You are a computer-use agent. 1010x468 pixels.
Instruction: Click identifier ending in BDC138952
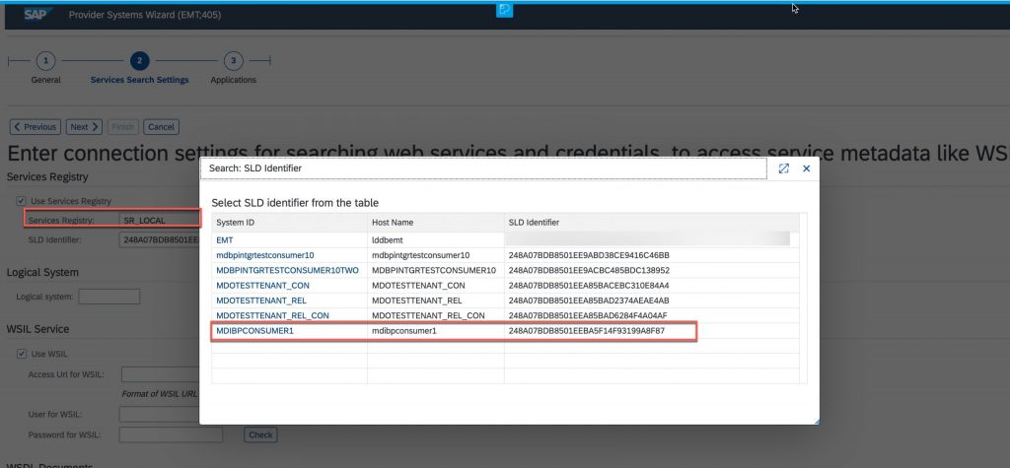point(589,270)
